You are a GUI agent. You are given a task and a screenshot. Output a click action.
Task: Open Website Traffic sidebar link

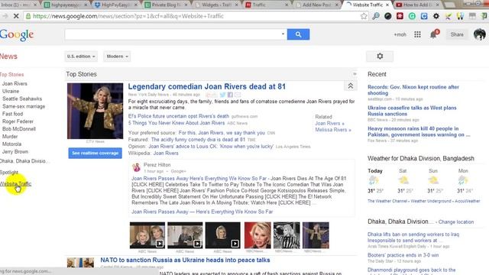(x=15, y=183)
